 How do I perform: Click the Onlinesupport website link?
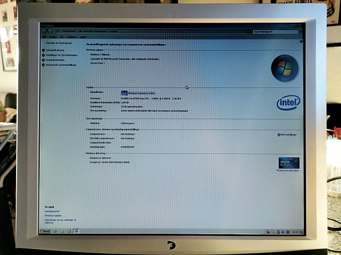tap(128, 123)
